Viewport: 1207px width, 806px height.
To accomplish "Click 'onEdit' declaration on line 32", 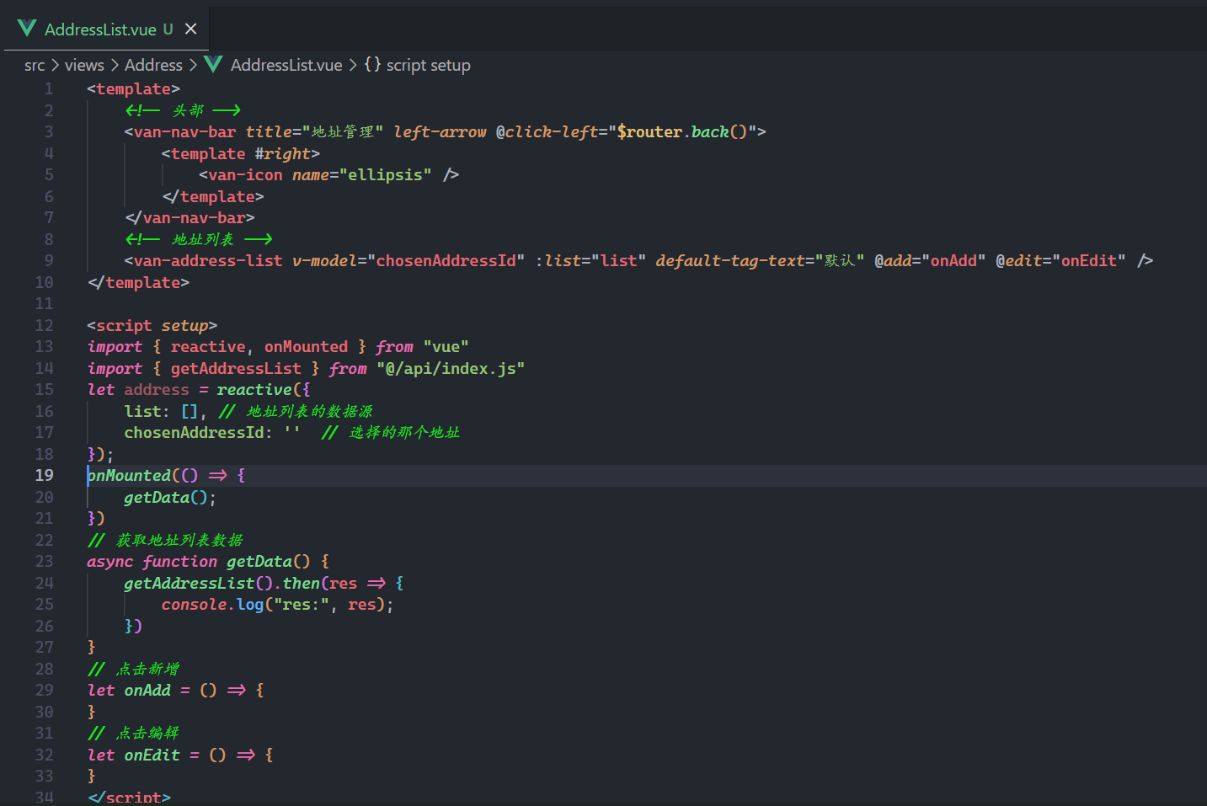I will click(x=152, y=755).
